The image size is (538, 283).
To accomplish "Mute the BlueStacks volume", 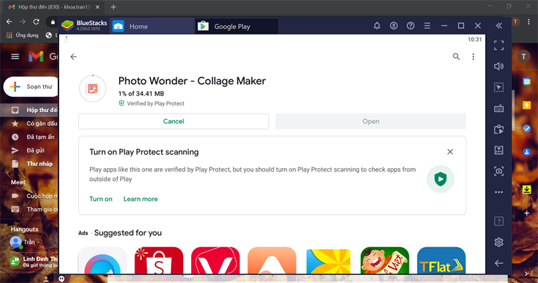I will [x=498, y=67].
